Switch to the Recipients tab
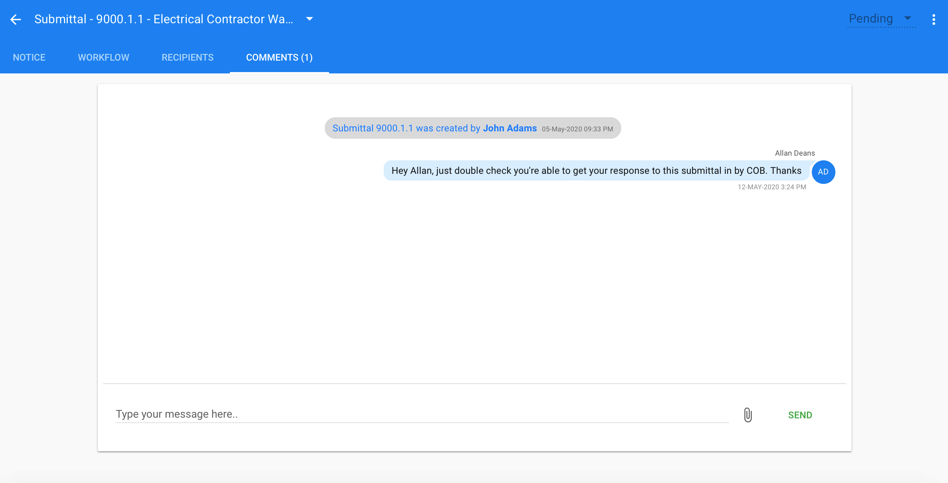The height and width of the screenshot is (483, 948). pyautogui.click(x=187, y=57)
